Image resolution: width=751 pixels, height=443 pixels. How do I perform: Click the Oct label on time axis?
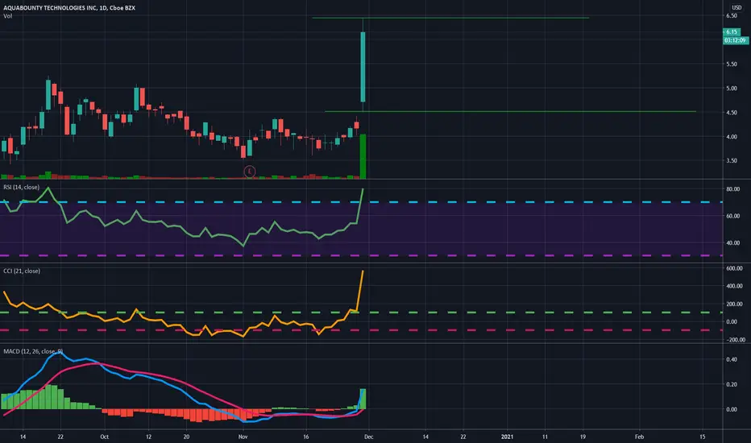(x=105, y=437)
